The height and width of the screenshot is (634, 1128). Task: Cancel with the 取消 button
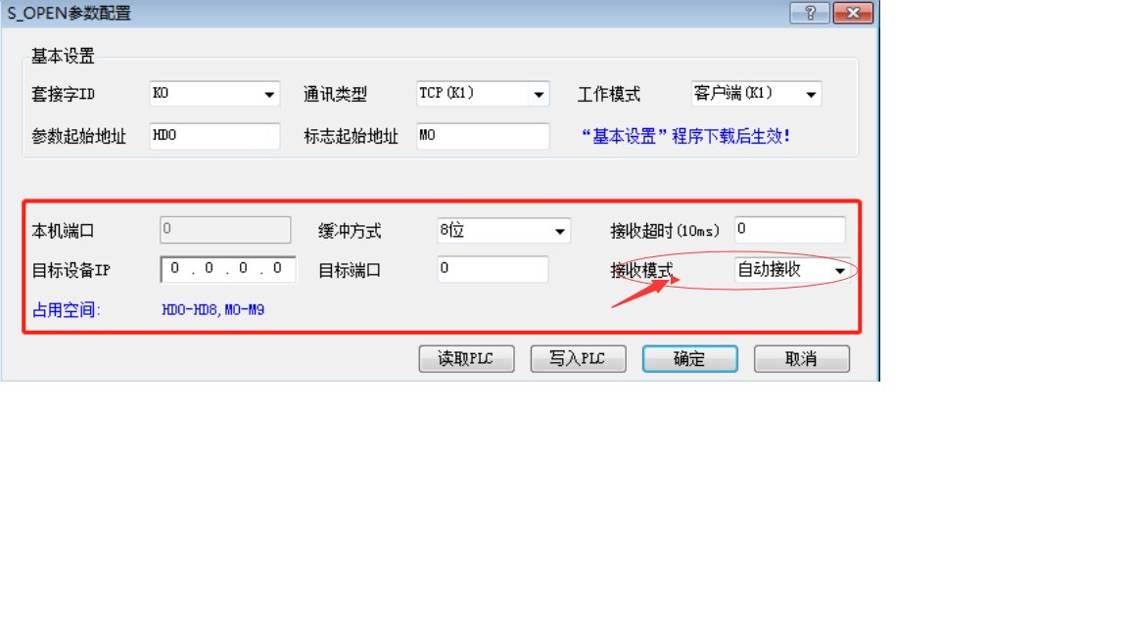[801, 359]
